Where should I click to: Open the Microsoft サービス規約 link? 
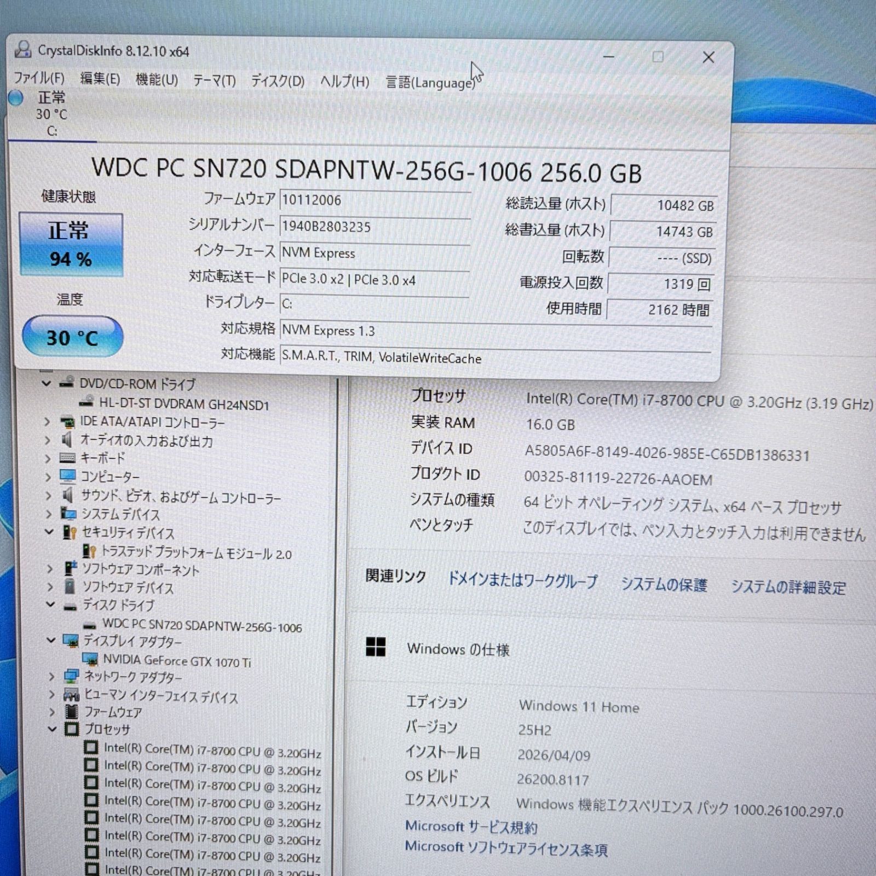[471, 826]
